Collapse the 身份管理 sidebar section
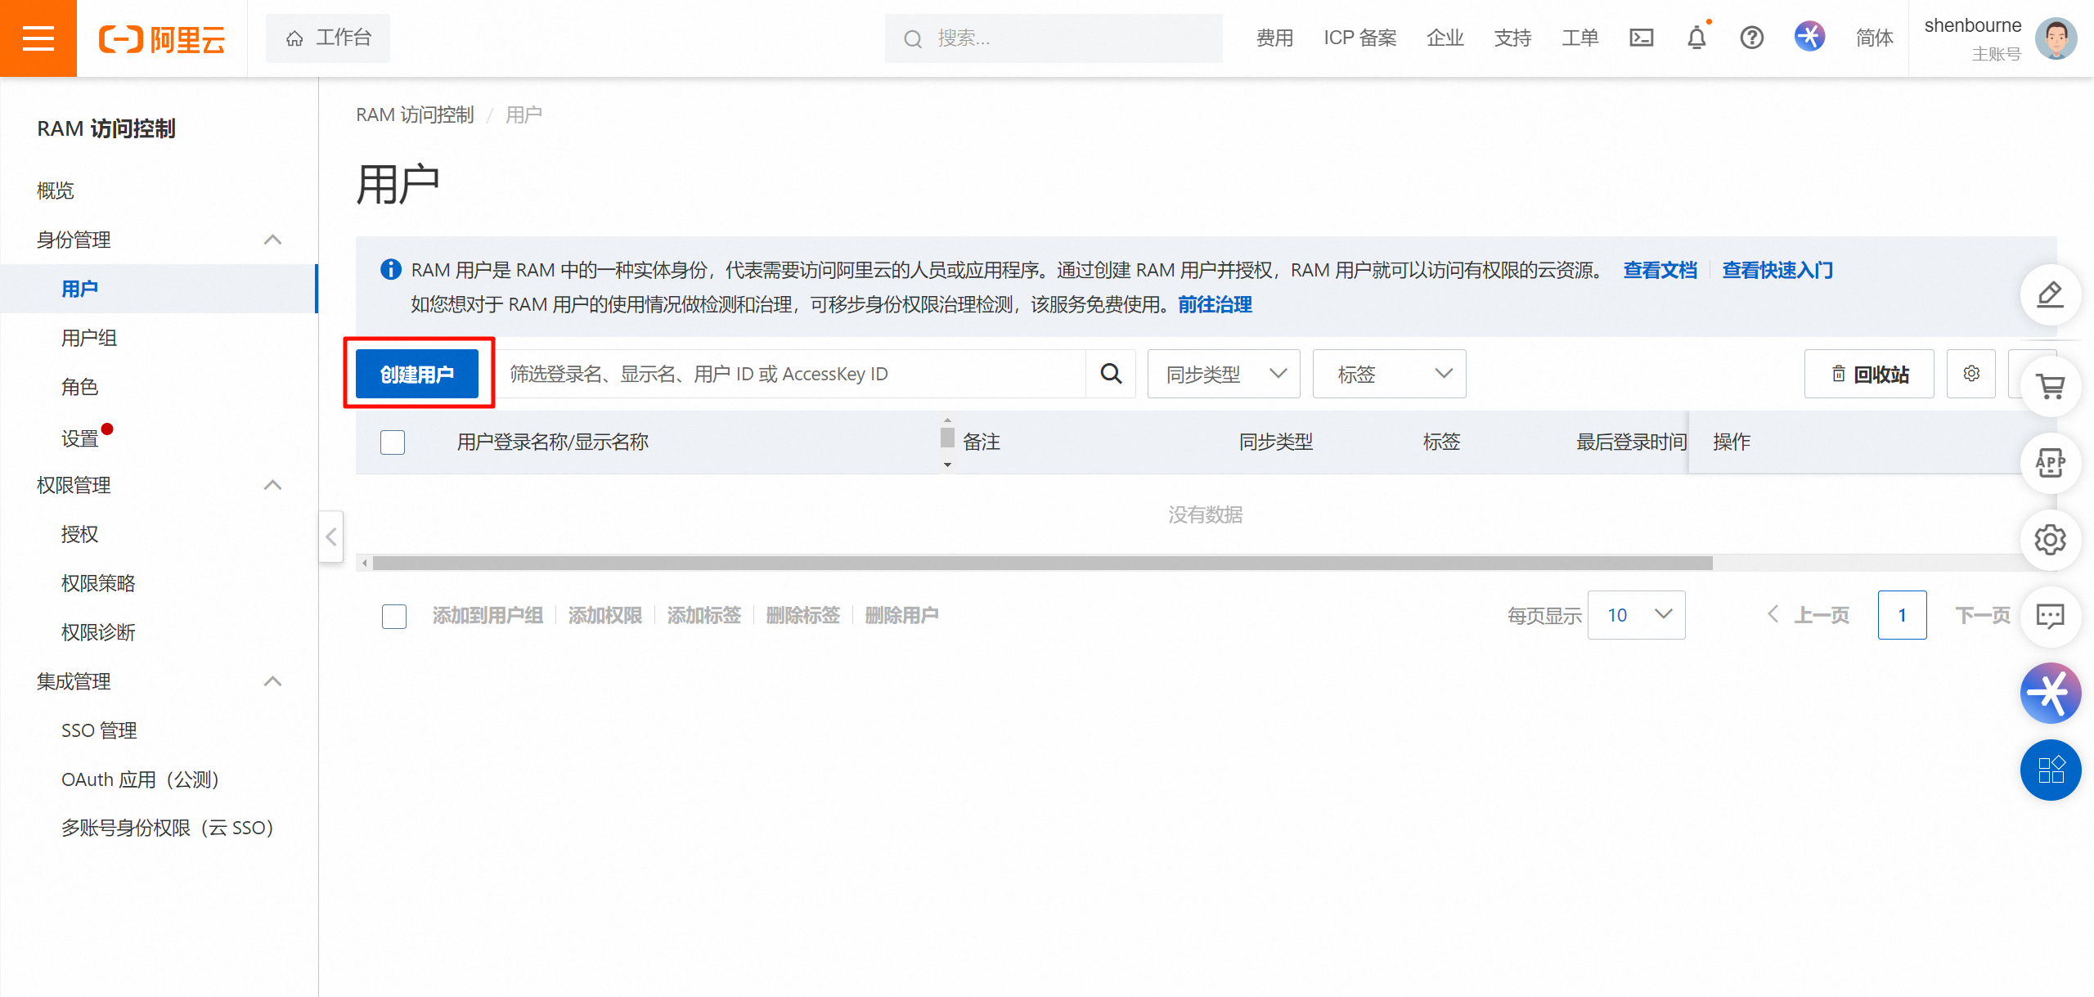The width and height of the screenshot is (2094, 997). 272,240
